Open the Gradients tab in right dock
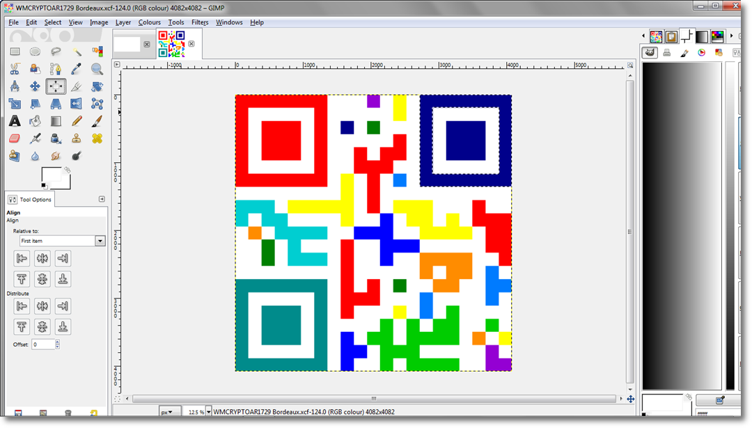Image resolution: width=752 pixels, height=428 pixels. click(x=702, y=36)
